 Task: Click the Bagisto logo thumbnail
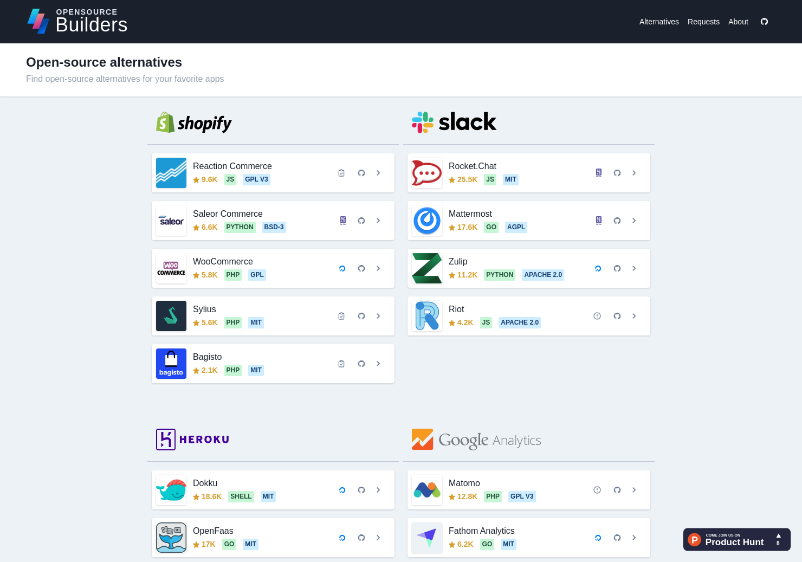pos(171,364)
